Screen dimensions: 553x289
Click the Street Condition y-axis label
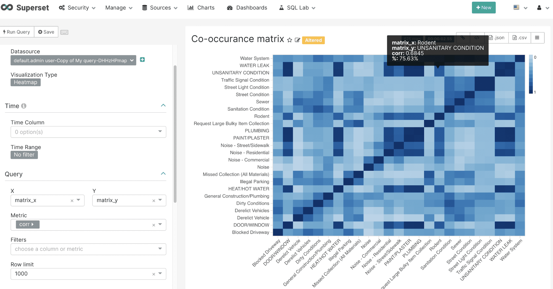[252, 94]
